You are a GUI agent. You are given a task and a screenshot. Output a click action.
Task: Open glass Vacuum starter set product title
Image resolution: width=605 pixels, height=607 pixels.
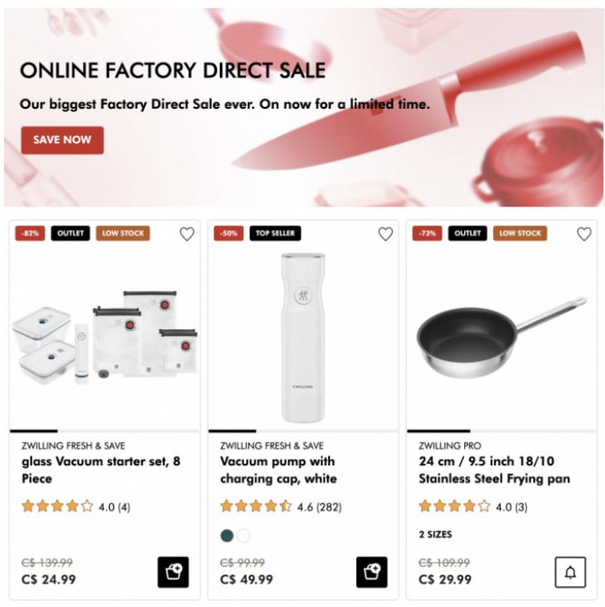click(x=101, y=470)
